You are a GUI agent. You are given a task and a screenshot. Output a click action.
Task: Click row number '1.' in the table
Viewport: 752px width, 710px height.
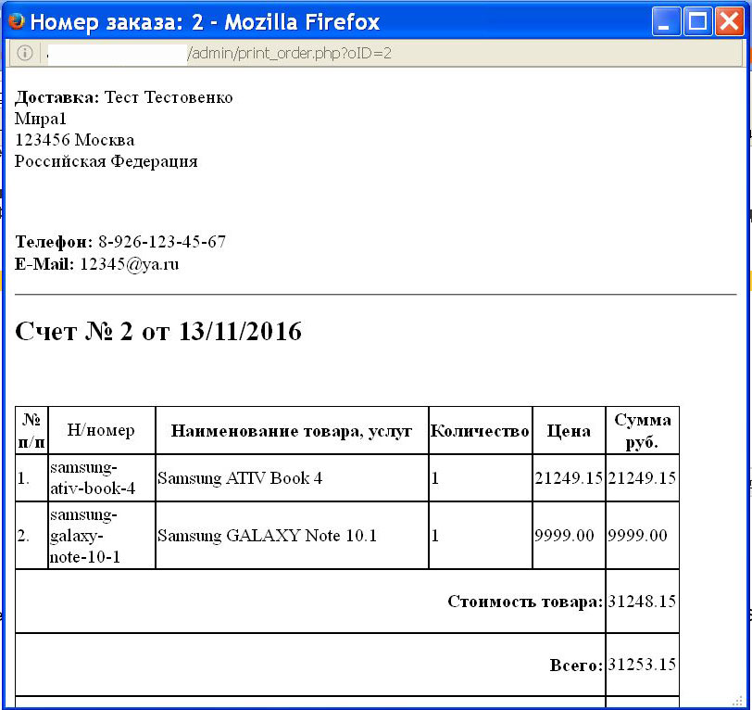tap(23, 478)
